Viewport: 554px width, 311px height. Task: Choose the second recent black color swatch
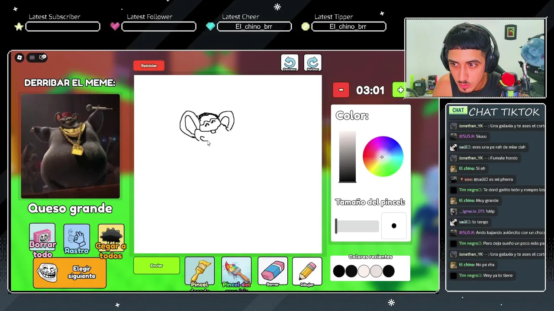pos(351,271)
